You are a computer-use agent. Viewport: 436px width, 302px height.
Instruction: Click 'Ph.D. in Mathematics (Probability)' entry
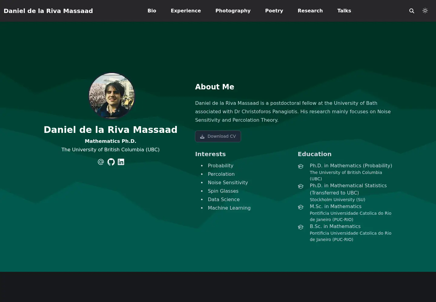(x=351, y=165)
